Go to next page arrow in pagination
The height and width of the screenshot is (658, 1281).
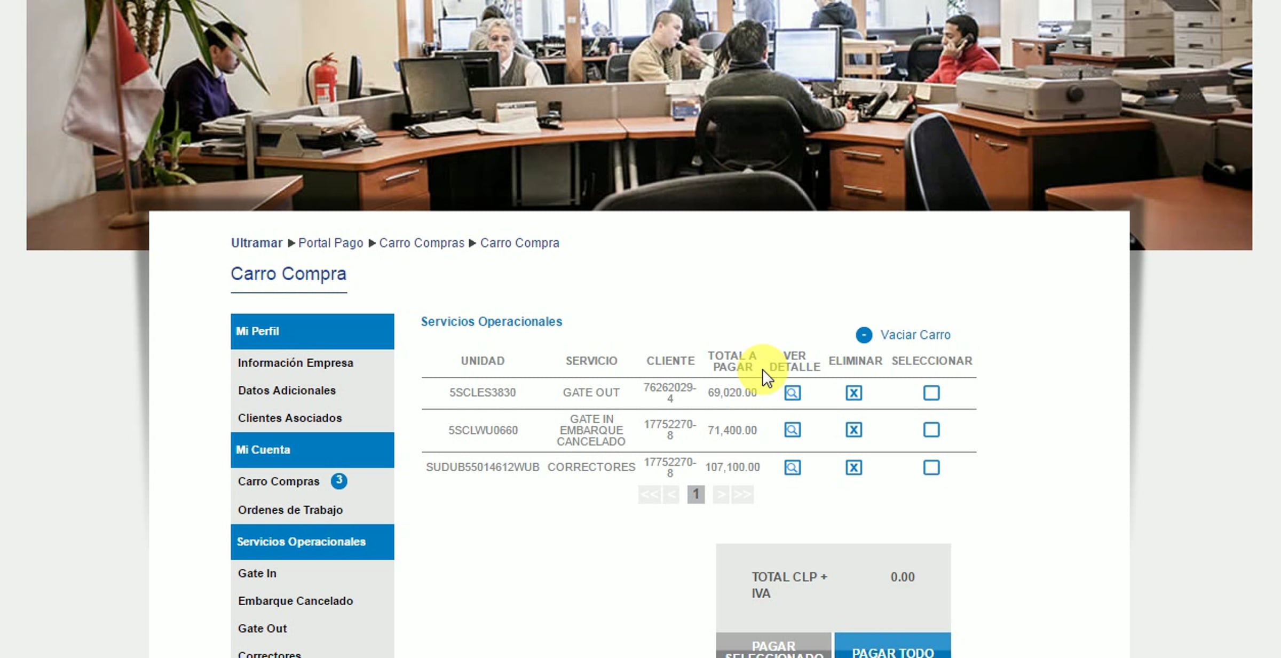(x=721, y=495)
